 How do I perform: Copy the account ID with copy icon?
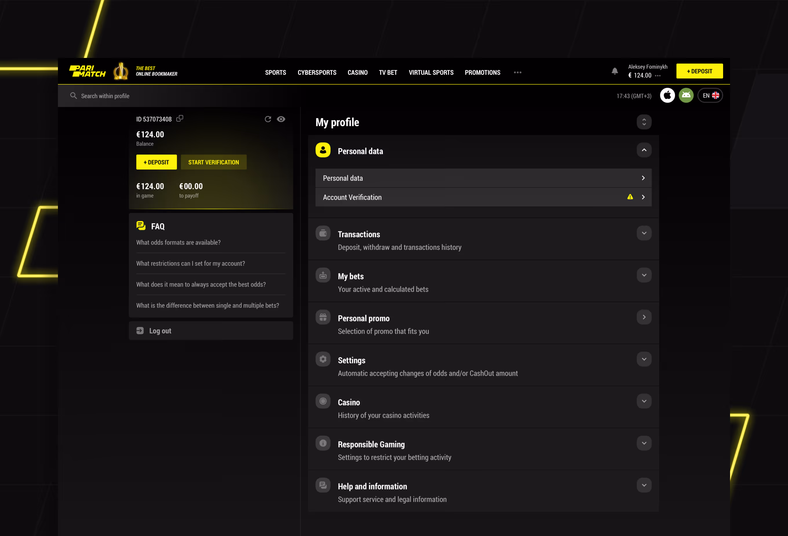click(x=180, y=118)
